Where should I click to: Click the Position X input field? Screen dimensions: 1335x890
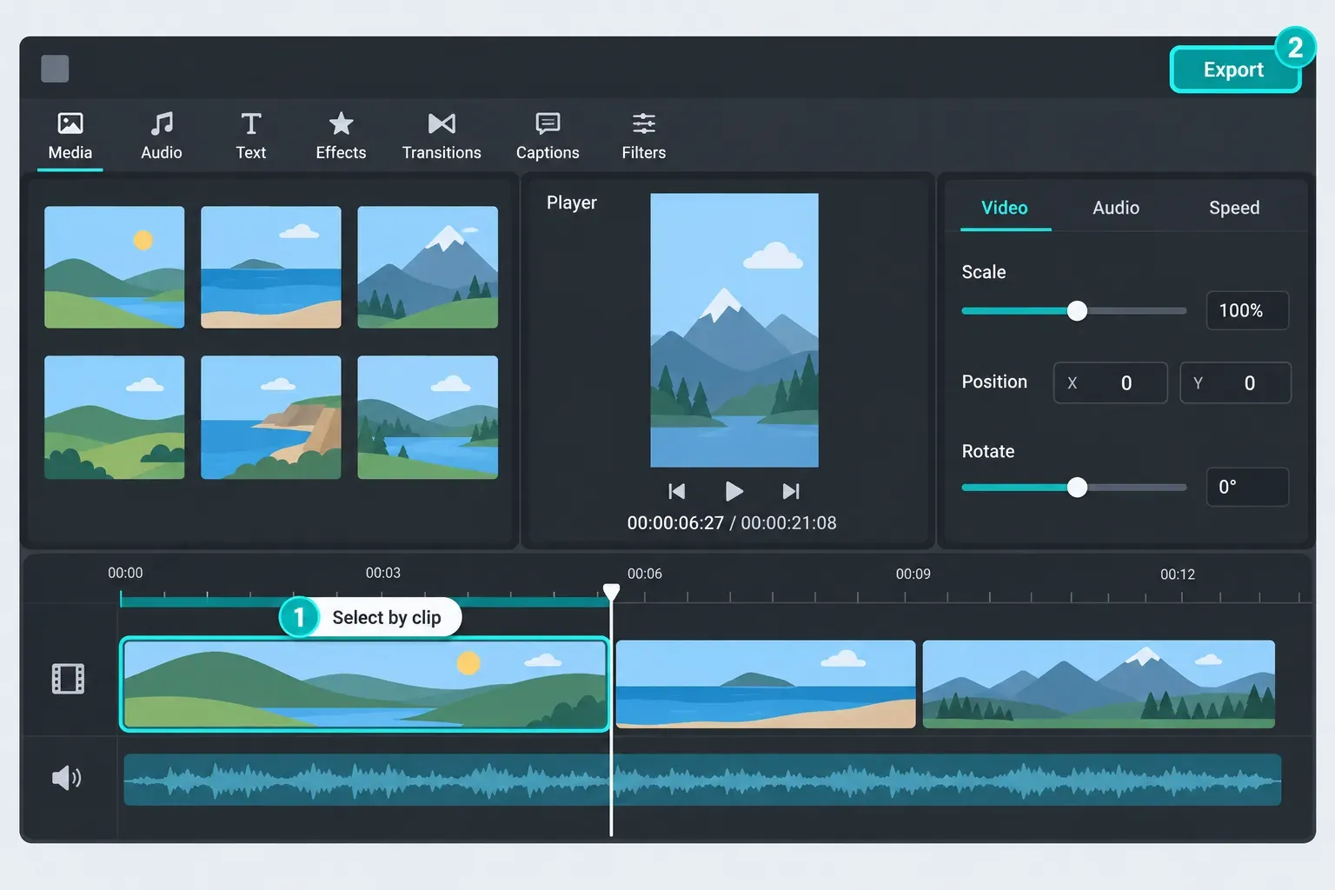[x=1110, y=382]
